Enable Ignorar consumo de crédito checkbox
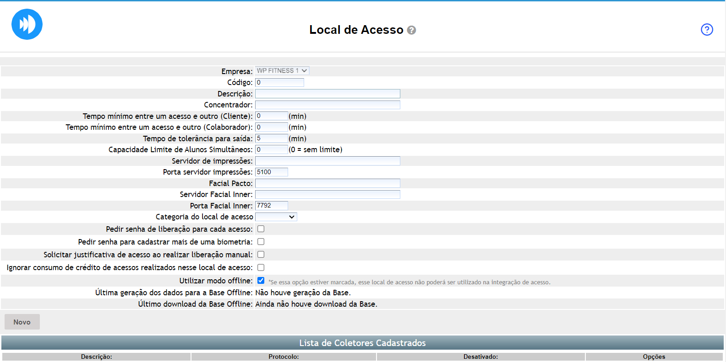Screen dimensions: 726x362 [261, 267]
